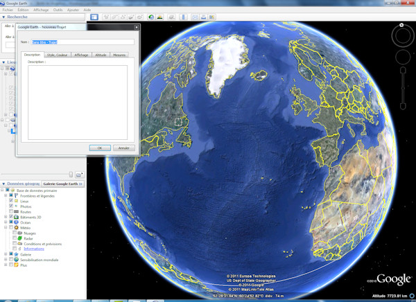The width and height of the screenshot is (416, 302).
Task: Open the Édition menu
Action: click(x=23, y=10)
